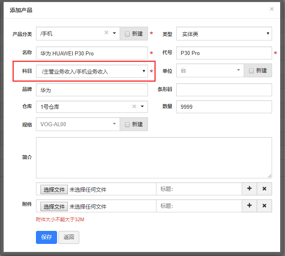
Task: Focus the empty 条形码 input field
Action: (x=224, y=90)
